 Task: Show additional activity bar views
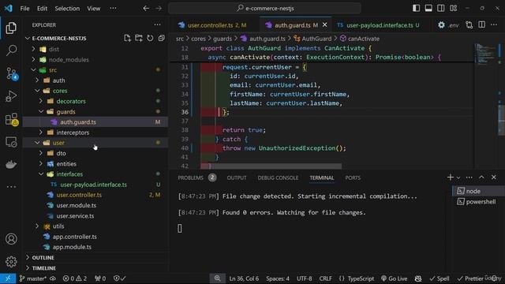coord(11,186)
